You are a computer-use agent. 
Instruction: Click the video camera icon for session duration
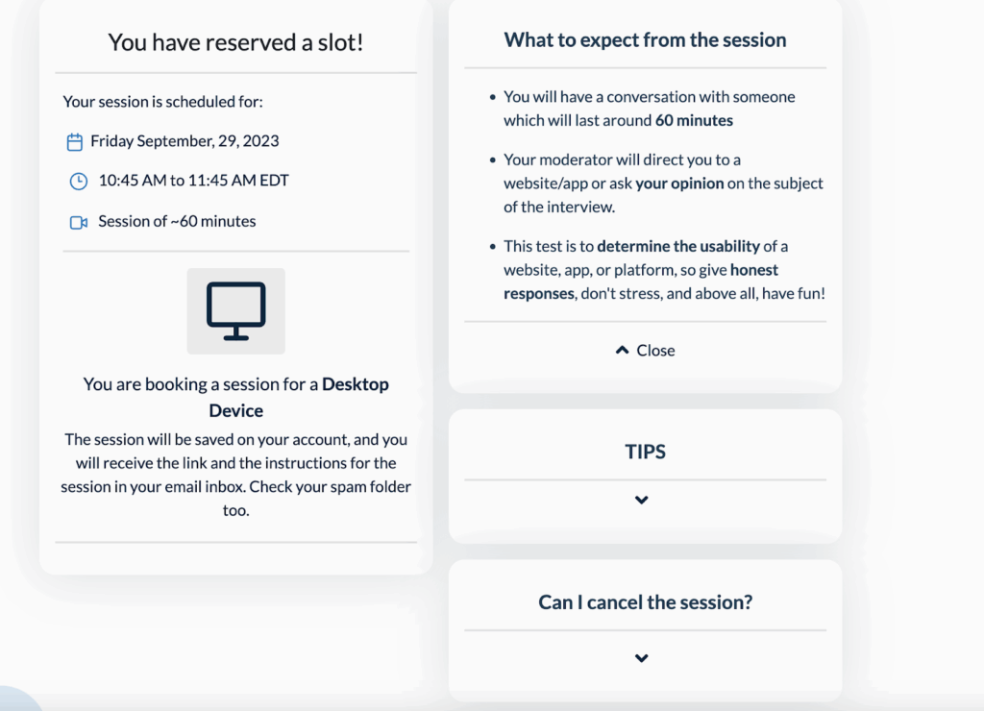pos(78,221)
